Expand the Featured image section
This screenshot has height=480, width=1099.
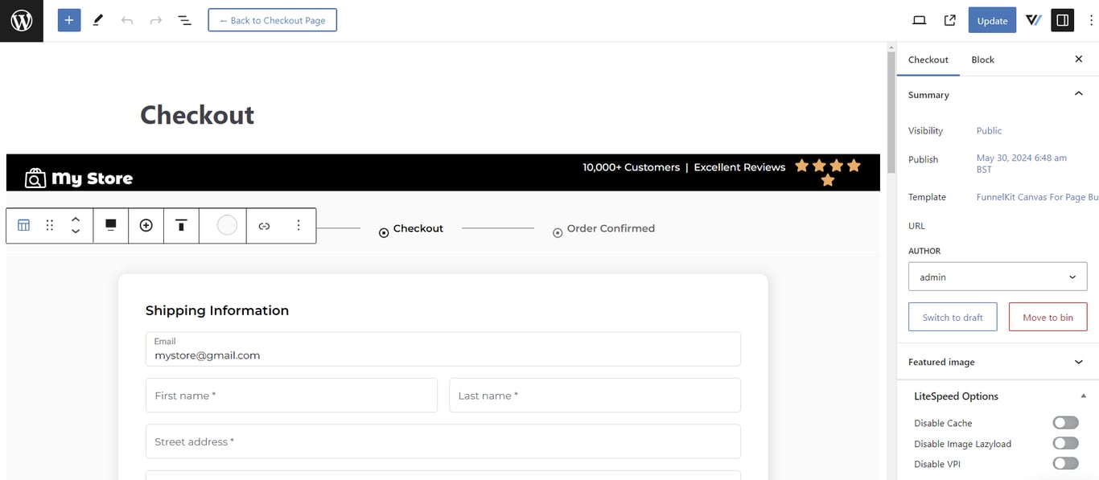[1079, 362]
